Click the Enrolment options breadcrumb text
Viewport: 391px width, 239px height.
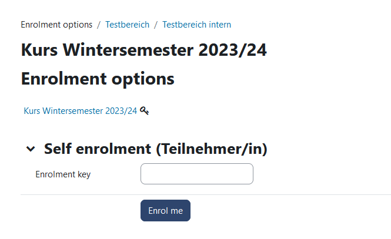56,25
